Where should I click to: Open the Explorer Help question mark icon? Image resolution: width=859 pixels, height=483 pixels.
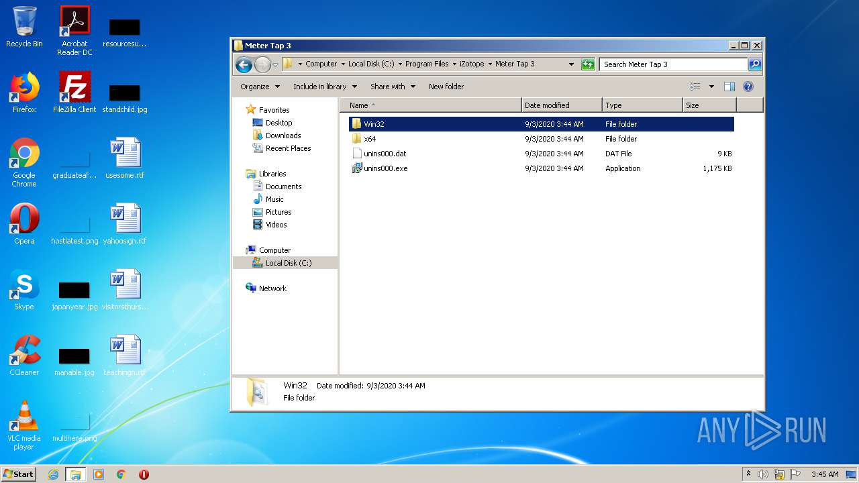pos(748,87)
